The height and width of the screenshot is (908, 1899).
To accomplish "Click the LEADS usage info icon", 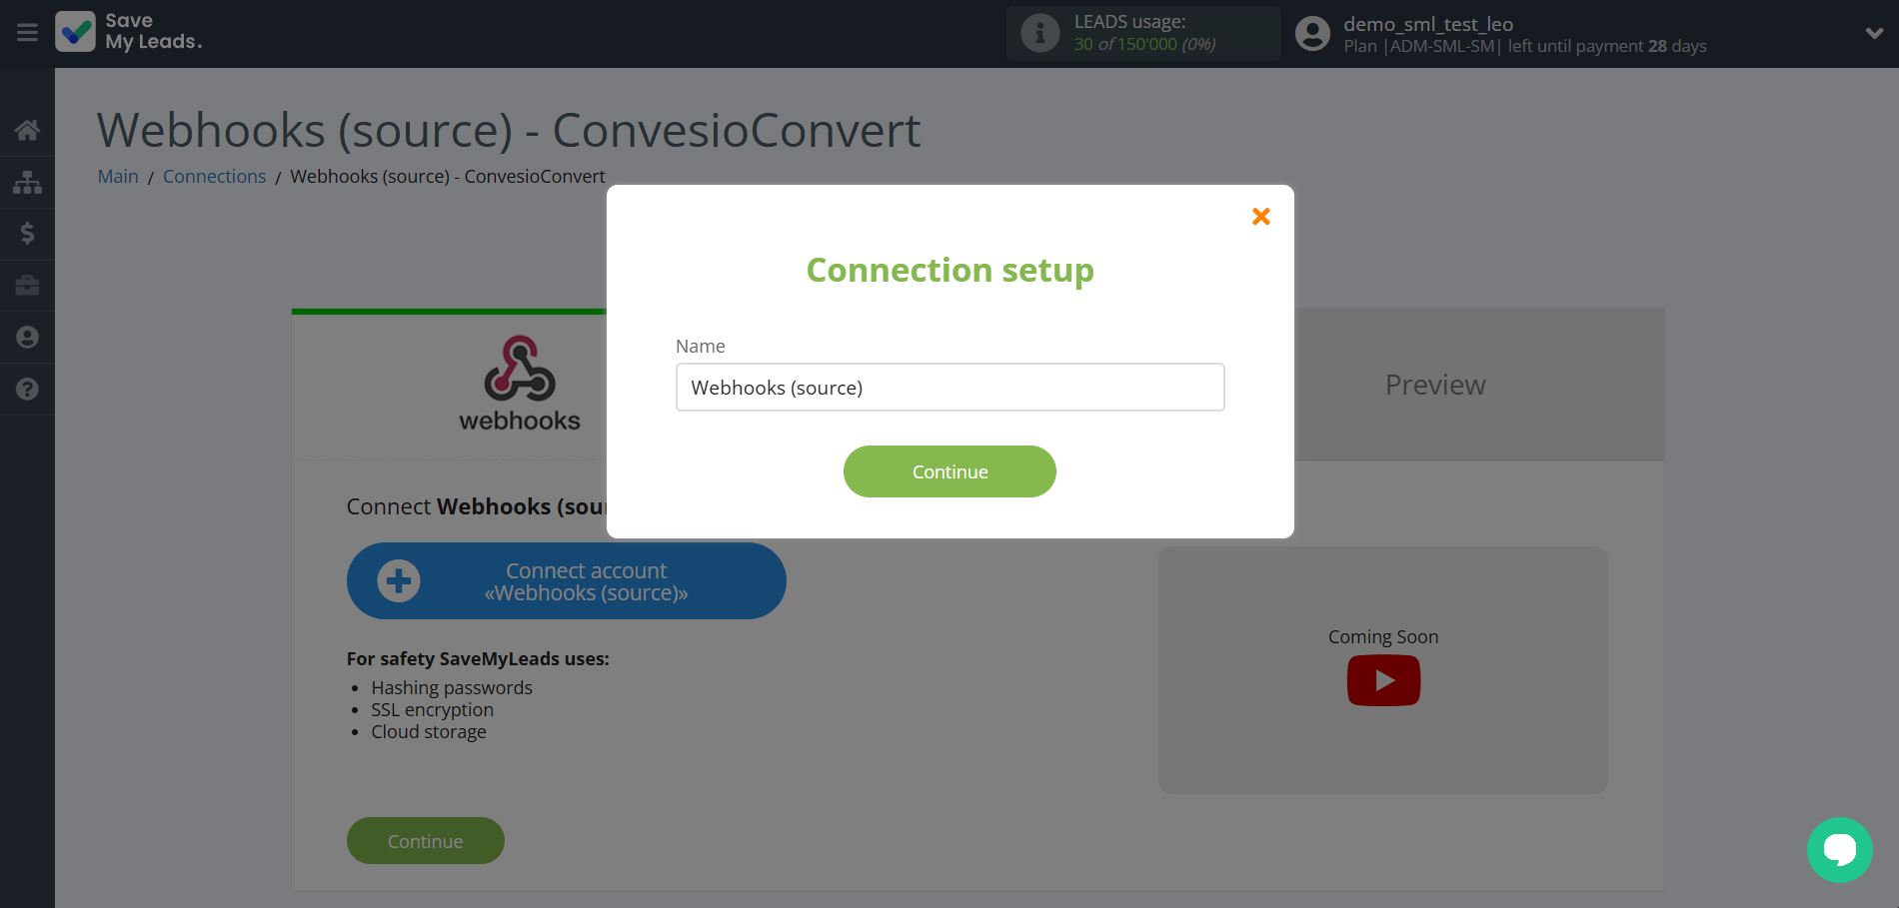I will (x=1040, y=33).
